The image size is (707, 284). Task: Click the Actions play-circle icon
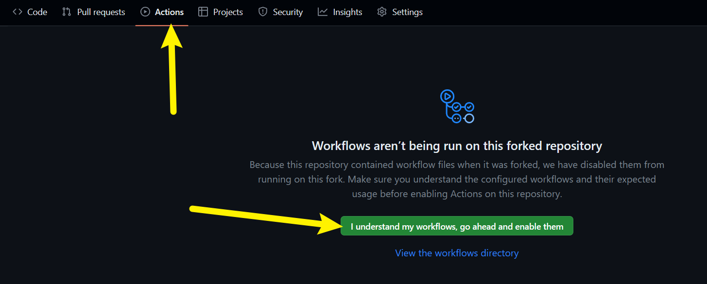[x=145, y=12]
